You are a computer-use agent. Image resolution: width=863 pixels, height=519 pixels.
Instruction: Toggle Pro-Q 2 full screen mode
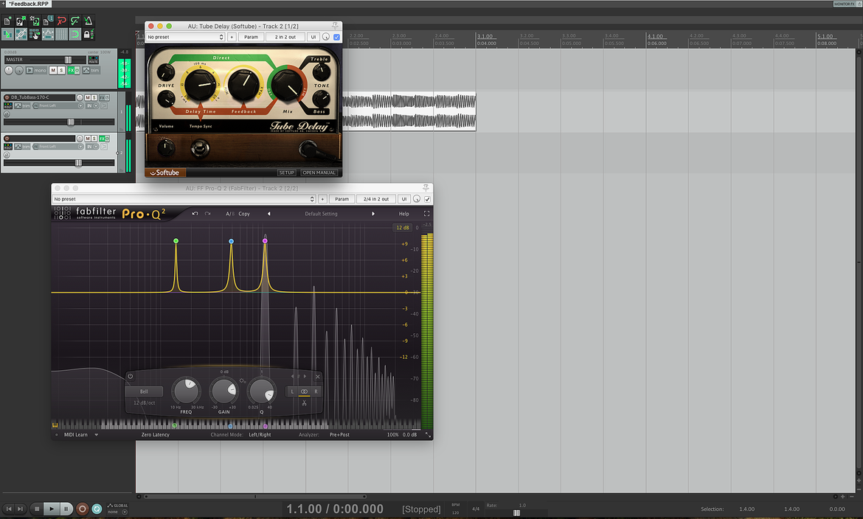point(426,214)
